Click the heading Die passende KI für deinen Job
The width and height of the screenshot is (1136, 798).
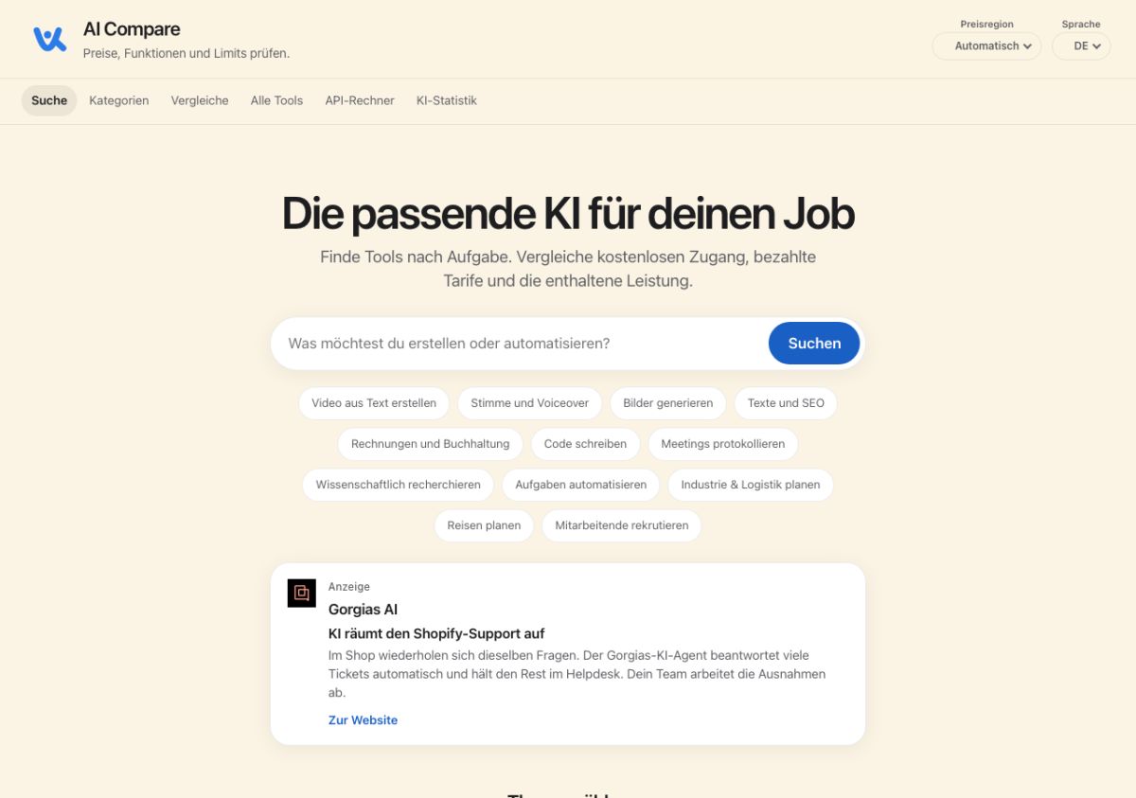point(568,214)
